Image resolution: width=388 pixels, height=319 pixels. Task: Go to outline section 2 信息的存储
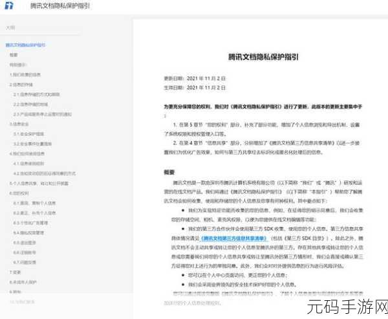tap(21, 85)
